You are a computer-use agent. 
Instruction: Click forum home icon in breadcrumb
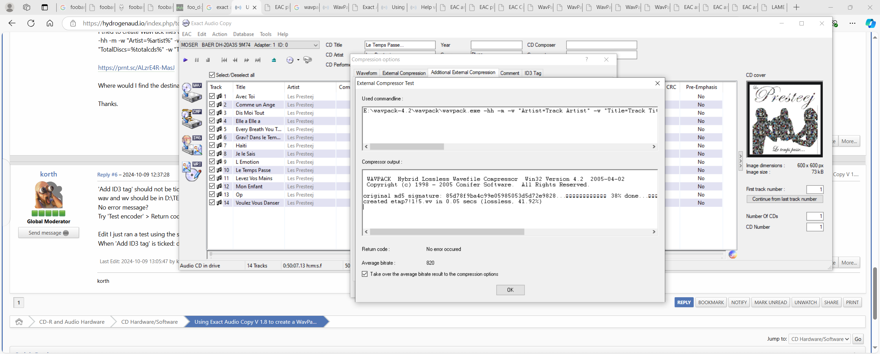tap(19, 322)
